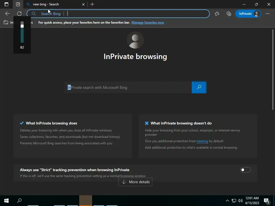Go back with the back arrow

(7, 14)
